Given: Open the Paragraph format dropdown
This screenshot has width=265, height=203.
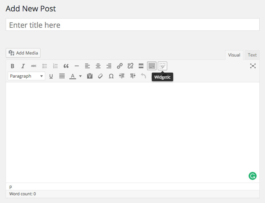Looking at the screenshot, I should coord(26,76).
